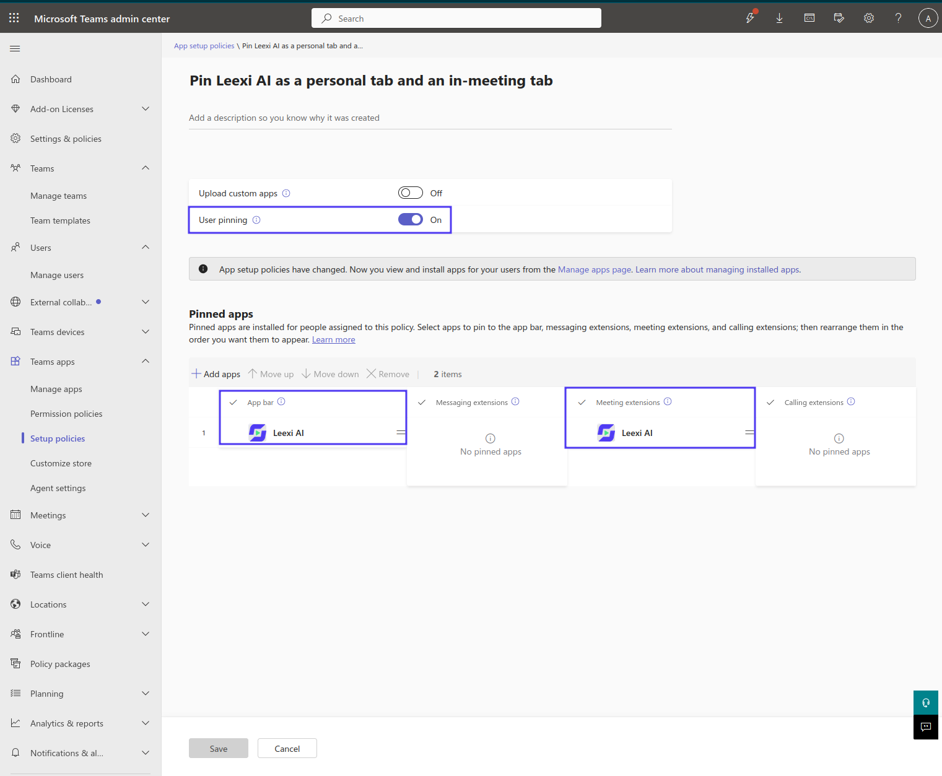Image resolution: width=942 pixels, height=776 pixels.
Task: Click the info icon beside User pinning
Action: 256,220
